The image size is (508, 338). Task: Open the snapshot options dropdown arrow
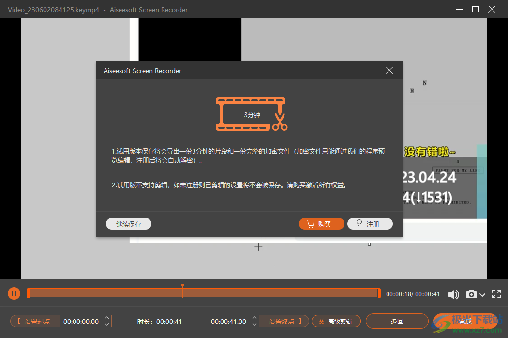pyautogui.click(x=482, y=295)
